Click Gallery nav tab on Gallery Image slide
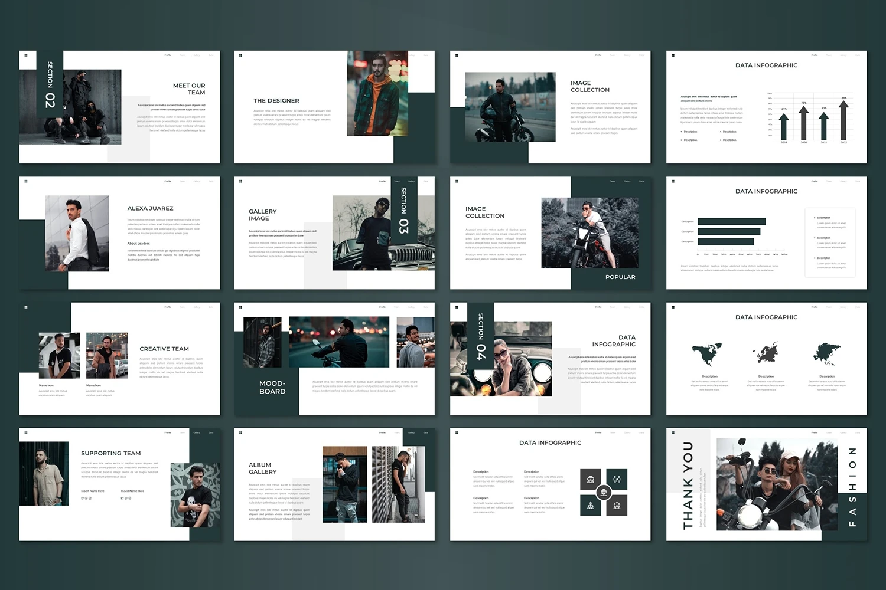This screenshot has width=886, height=590. tap(411, 181)
